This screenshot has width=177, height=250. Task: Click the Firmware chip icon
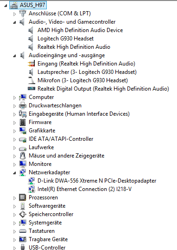click(x=23, y=122)
